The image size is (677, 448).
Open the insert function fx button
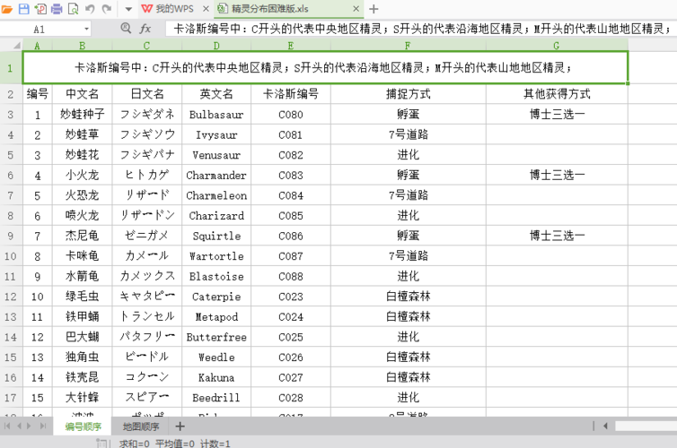tap(145, 29)
